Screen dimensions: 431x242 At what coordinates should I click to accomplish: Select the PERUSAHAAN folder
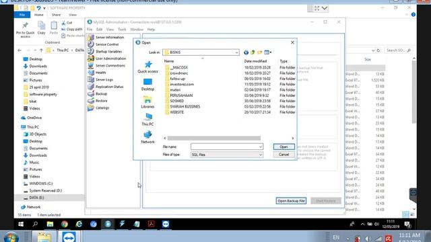181,95
